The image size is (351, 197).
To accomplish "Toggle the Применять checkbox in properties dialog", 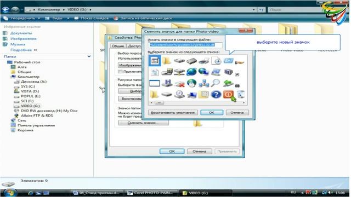I will pyautogui.click(x=120, y=72).
